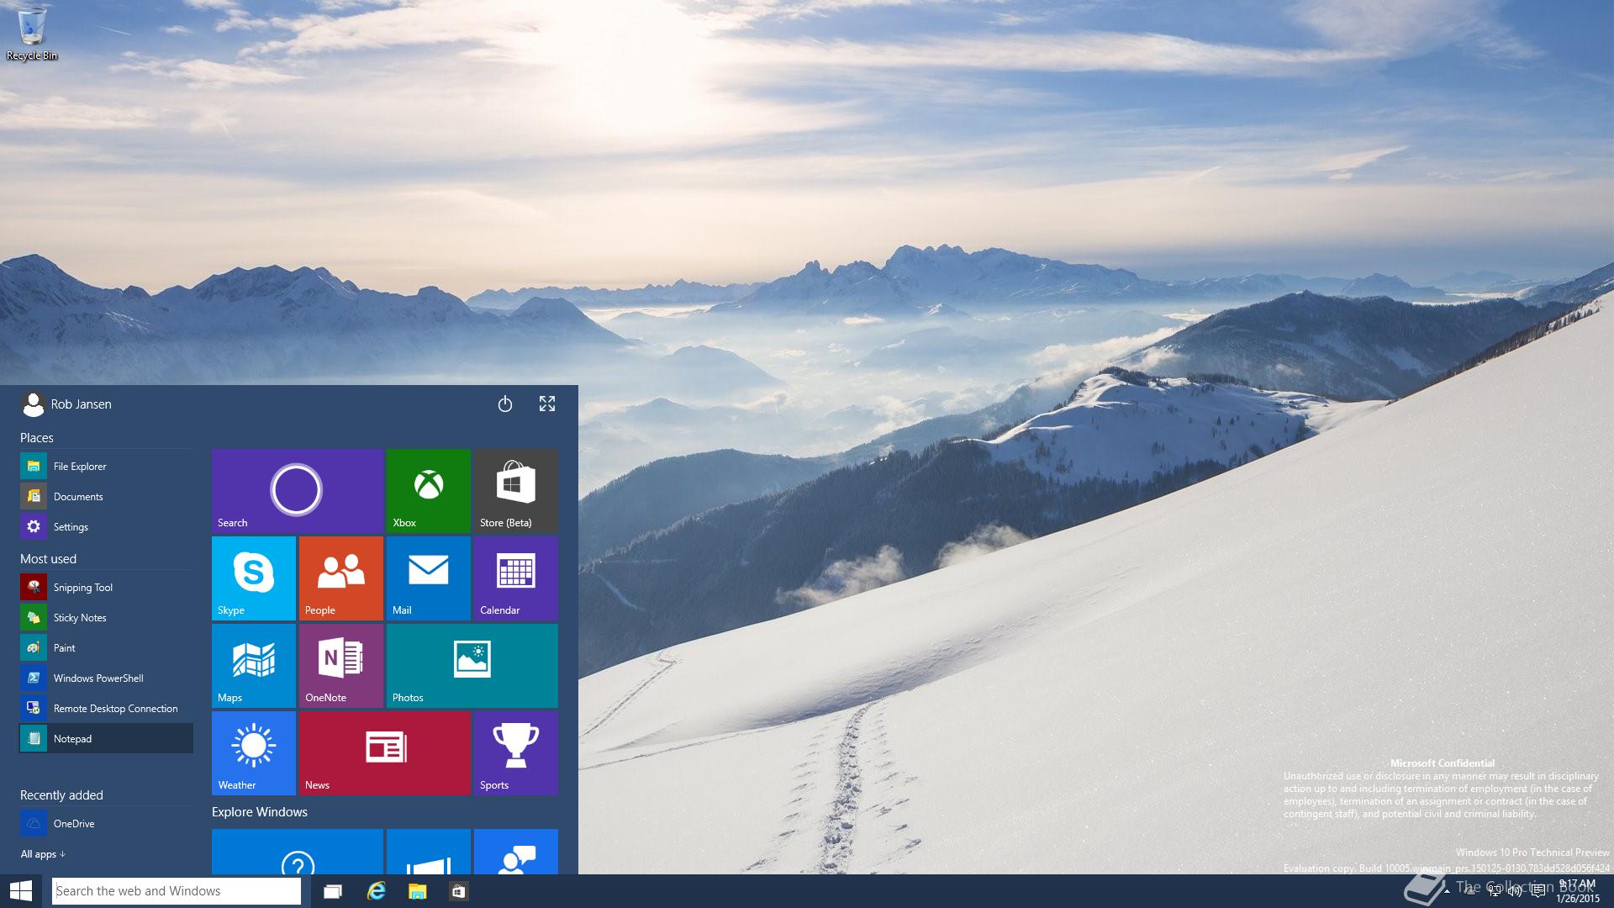
Task: Open the Photos wide tile
Action: [x=472, y=665]
